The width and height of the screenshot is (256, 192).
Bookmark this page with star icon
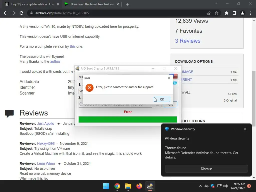coord(216,13)
